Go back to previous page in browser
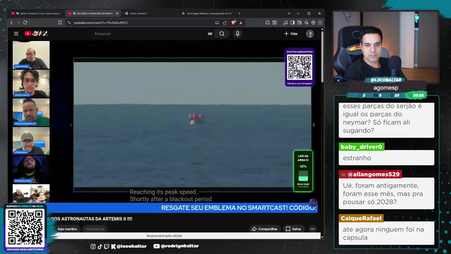This screenshot has height=254, width=451. (x=12, y=23)
